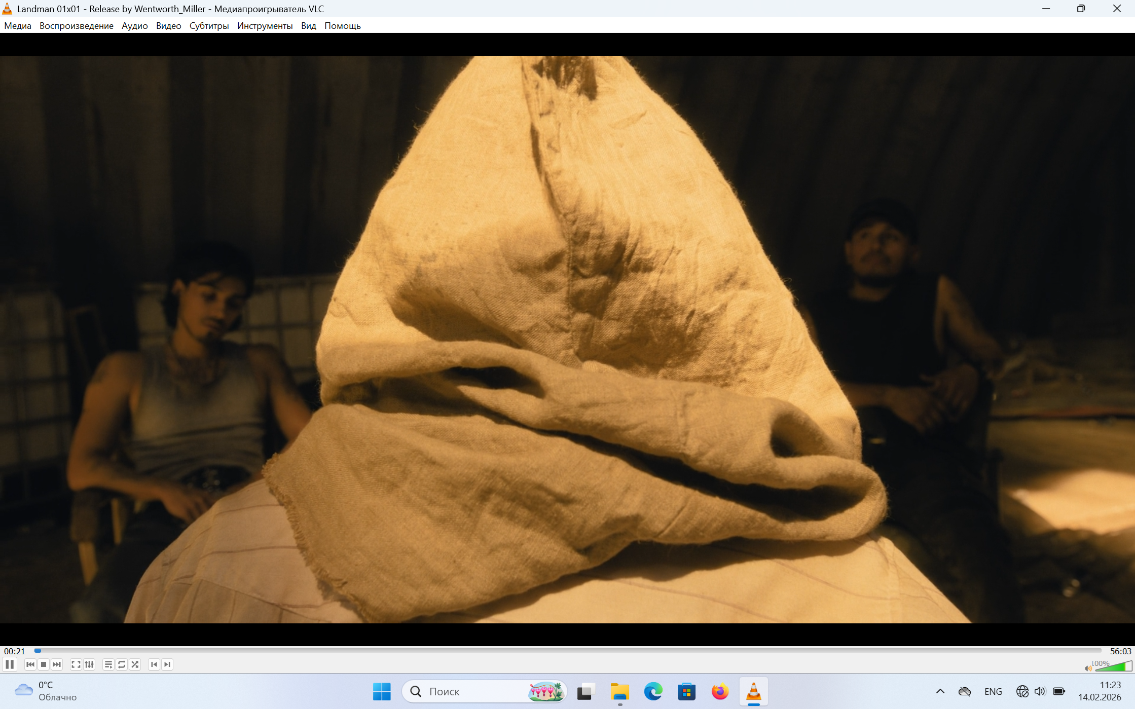This screenshot has height=709, width=1135.
Task: Go to previous chapter
Action: pyautogui.click(x=154, y=664)
